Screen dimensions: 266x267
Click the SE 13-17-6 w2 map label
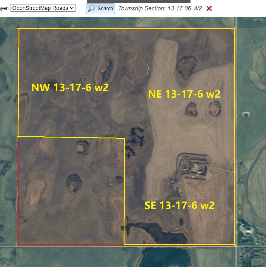pyautogui.click(x=179, y=205)
